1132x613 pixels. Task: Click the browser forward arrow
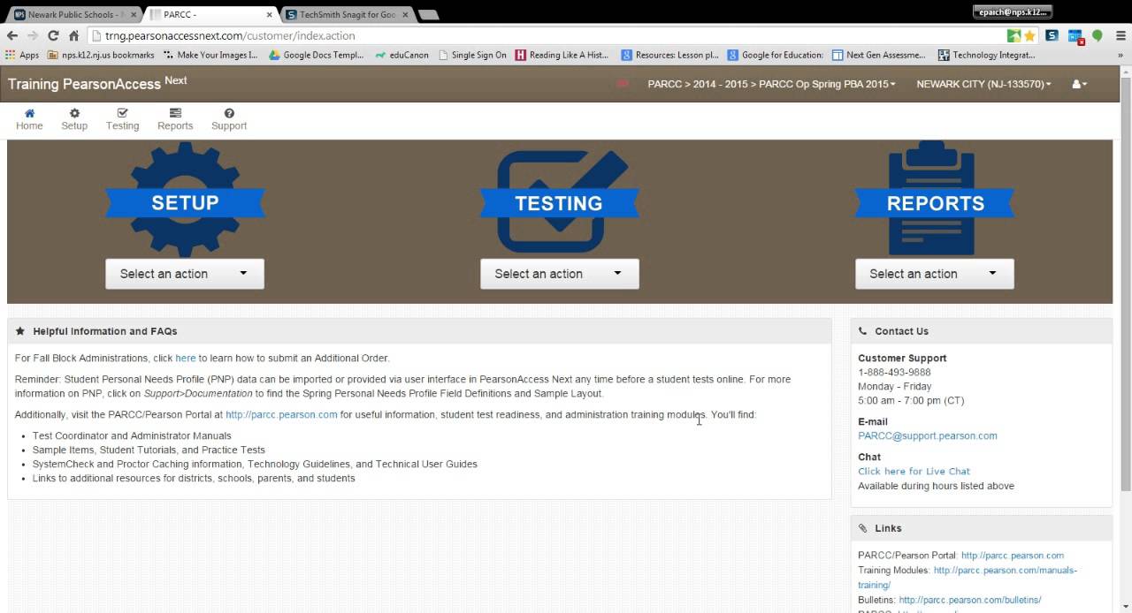pyautogui.click(x=33, y=35)
